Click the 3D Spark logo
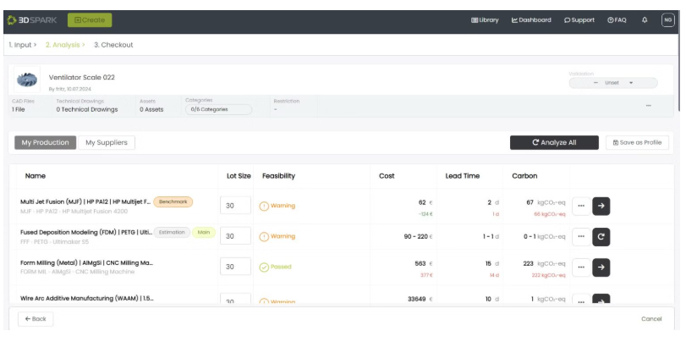Image resolution: width=686 pixels, height=342 pixels. point(32,20)
